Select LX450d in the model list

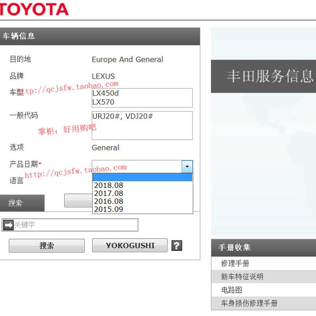click(105, 93)
